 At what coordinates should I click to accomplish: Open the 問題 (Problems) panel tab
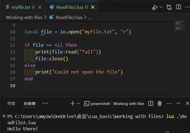pos(11,104)
